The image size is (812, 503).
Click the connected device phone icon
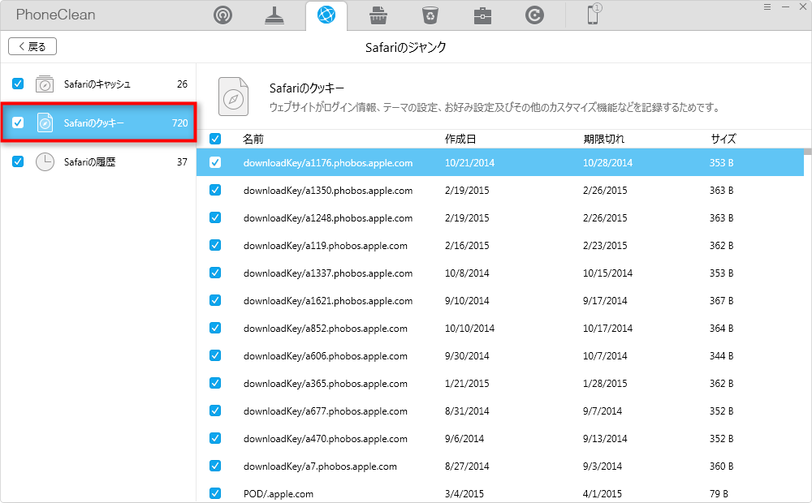coord(594,14)
